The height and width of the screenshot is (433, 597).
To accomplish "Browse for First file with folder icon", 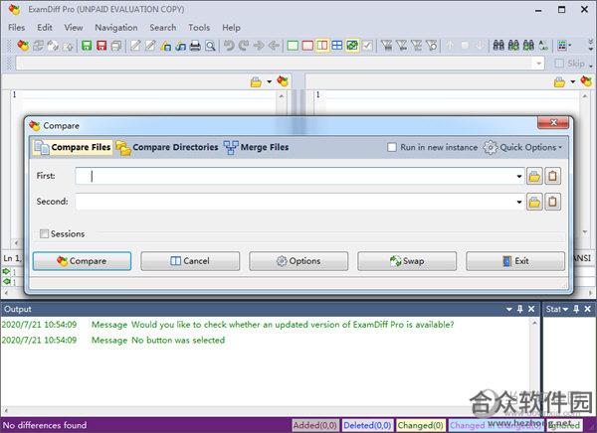I will click(x=534, y=177).
